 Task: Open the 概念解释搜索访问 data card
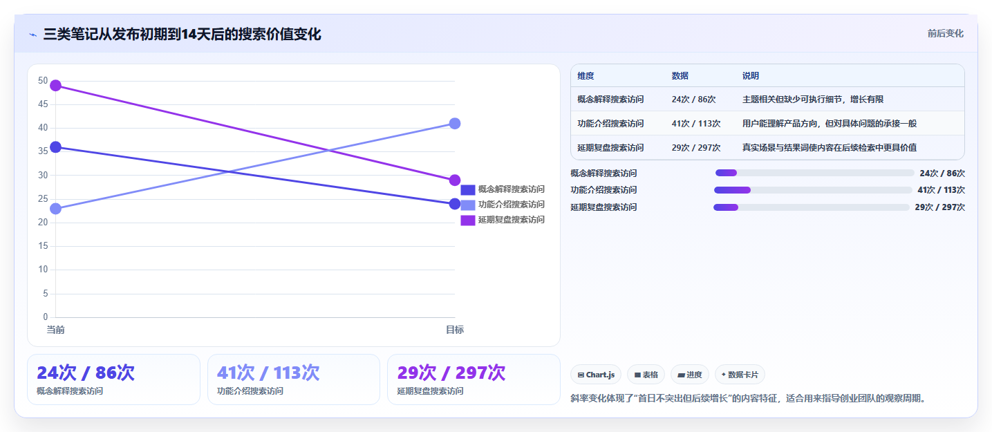pos(113,379)
